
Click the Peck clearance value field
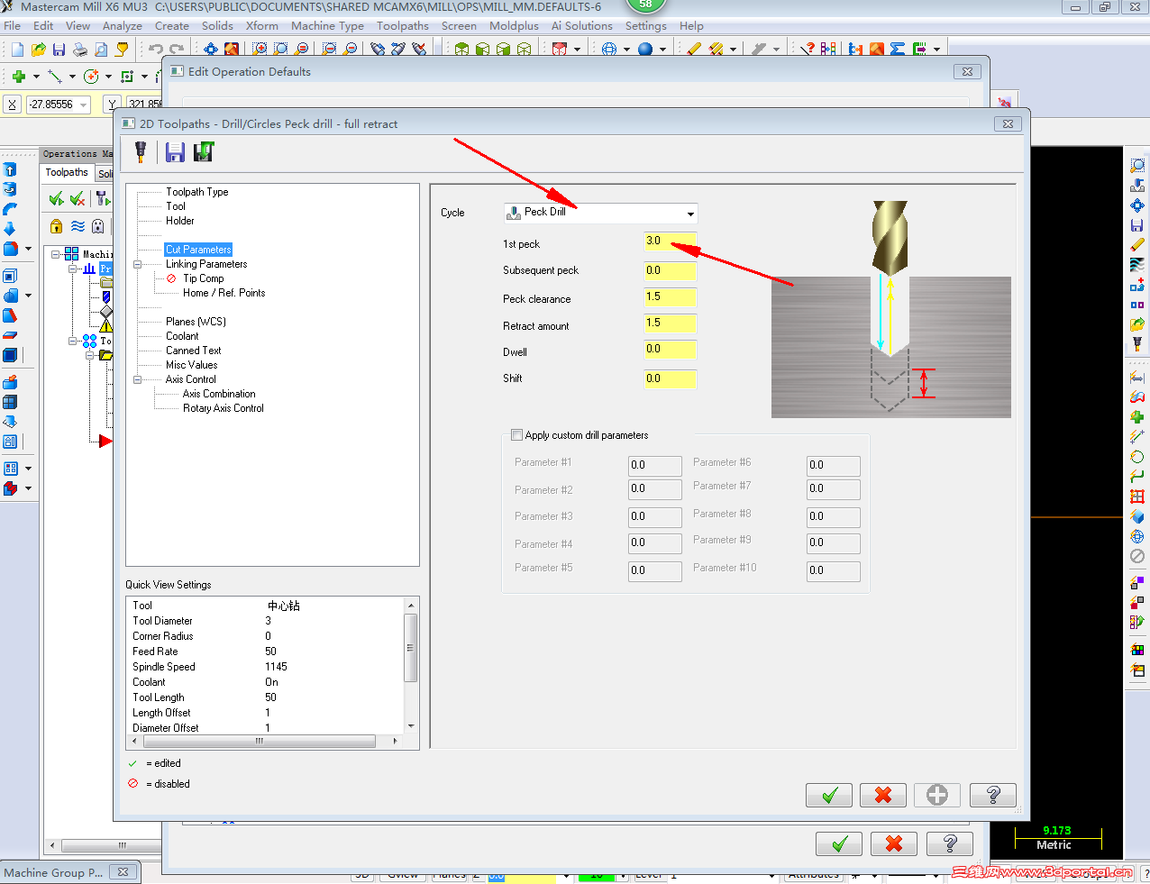[670, 297]
